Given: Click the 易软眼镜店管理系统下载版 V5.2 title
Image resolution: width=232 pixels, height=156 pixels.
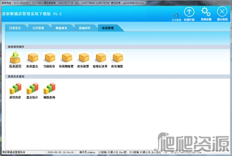Looking at the screenshot, I should coord(32,14).
